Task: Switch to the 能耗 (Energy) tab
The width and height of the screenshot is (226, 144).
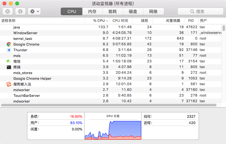Action: [113, 11]
